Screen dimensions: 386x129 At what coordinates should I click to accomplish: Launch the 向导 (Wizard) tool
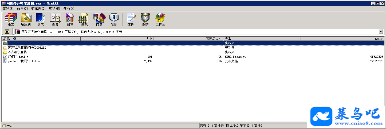pos(99,20)
